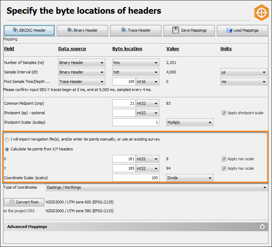Screen dimensions: 272x247
Task: Click the orange crosshair hexagon logo
Action: point(261,13)
